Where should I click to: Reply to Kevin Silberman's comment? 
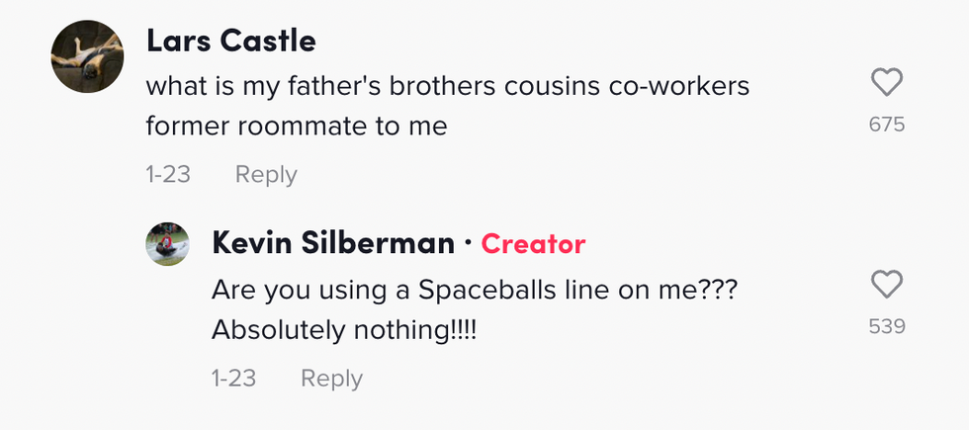tap(331, 379)
